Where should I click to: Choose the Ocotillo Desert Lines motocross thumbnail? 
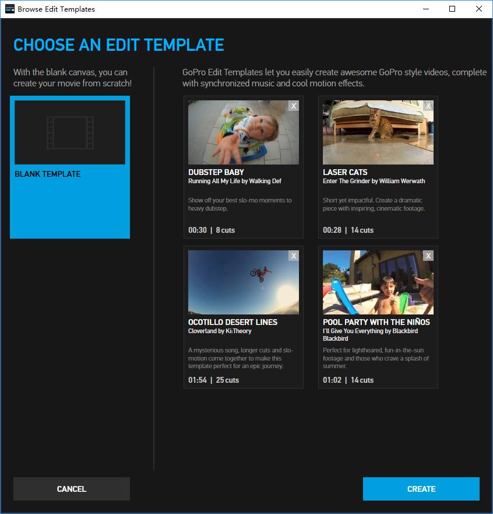pos(243,282)
